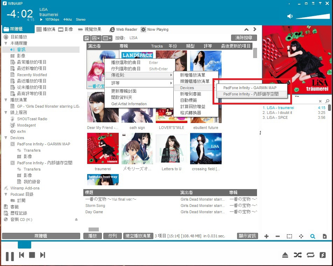Select PadFone Infinity - 內部儲存空間 in the submenu
333x266 pixels.
pos(252,94)
